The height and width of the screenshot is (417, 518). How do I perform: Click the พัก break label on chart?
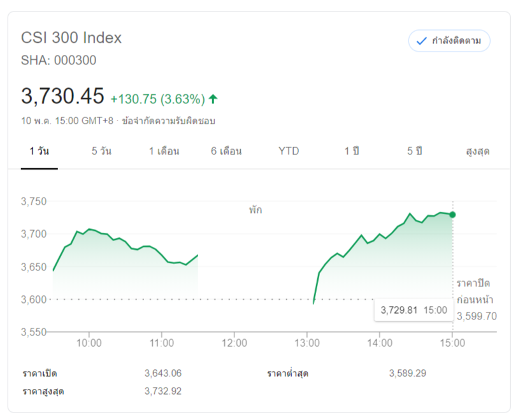click(255, 209)
